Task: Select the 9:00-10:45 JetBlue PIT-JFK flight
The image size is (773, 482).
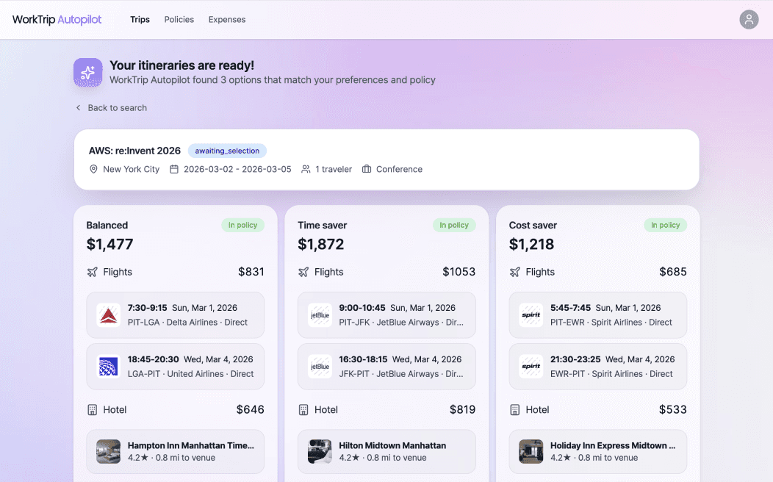Action: tap(386, 315)
